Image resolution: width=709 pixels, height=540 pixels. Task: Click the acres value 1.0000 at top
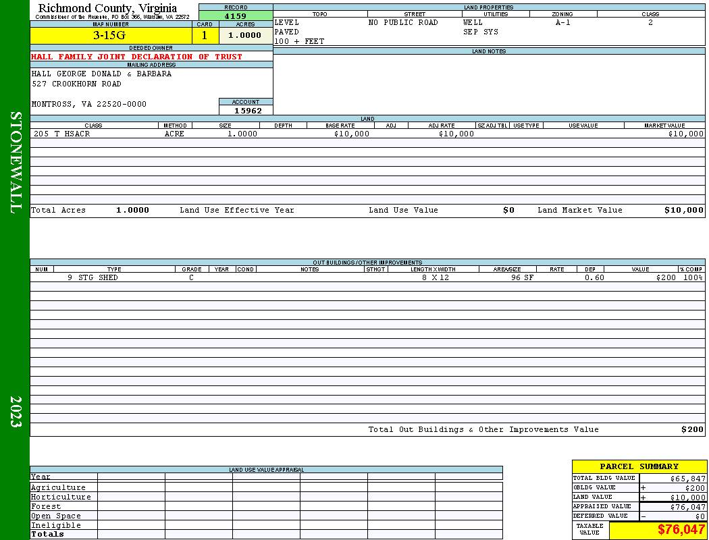tap(244, 35)
